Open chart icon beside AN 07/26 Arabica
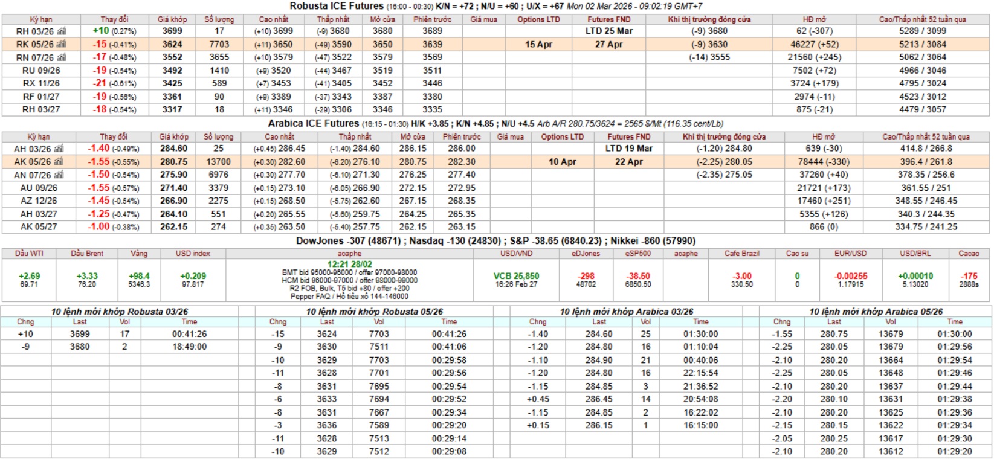 click(59, 175)
